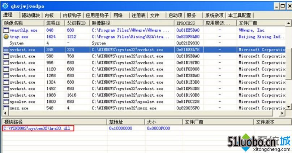Sort modules by 基地址 header
This screenshot has height=153, width=292.
click(x=126, y=122)
